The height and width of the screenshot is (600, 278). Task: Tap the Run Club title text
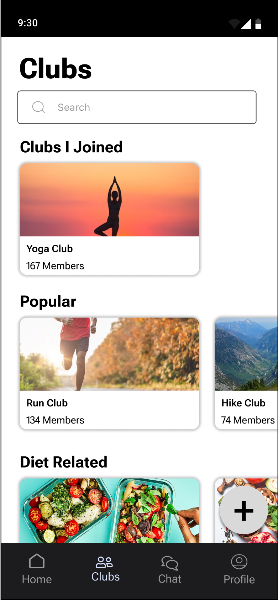tap(47, 403)
